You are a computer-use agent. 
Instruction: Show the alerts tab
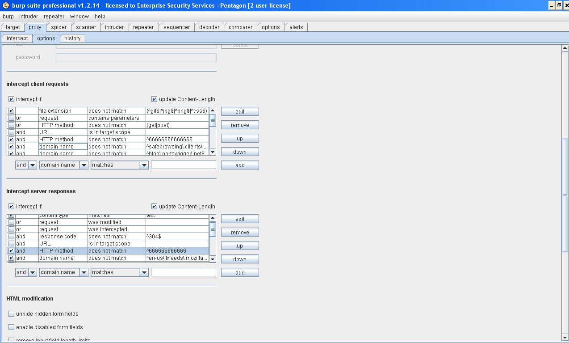tap(296, 27)
